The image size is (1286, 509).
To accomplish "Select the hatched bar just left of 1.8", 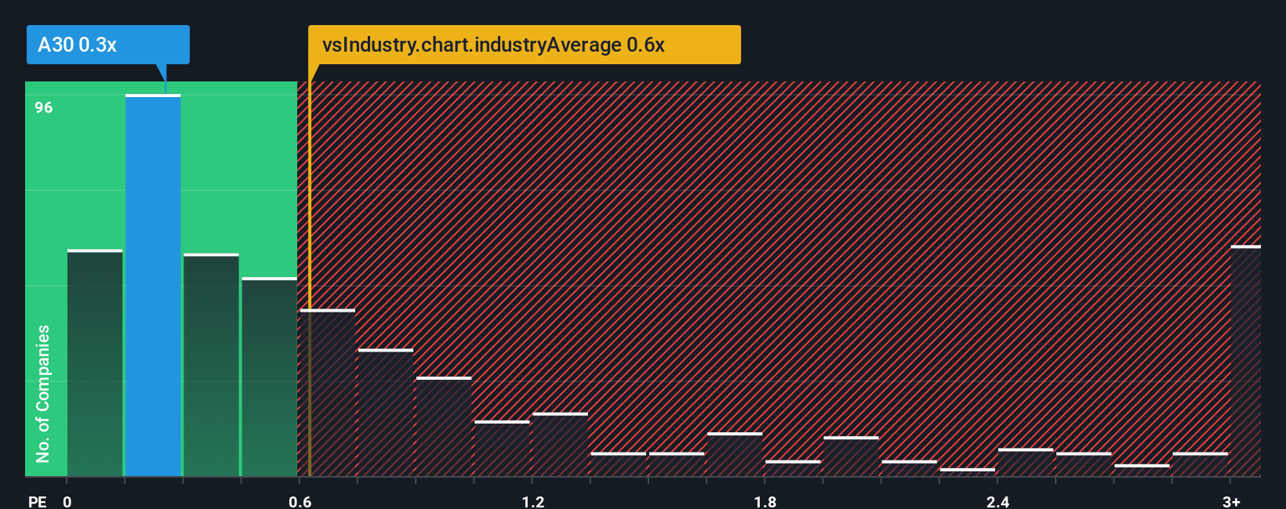I will [735, 454].
